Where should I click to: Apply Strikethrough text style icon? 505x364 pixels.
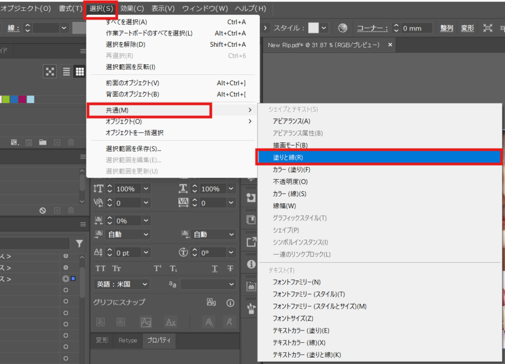(x=230, y=268)
